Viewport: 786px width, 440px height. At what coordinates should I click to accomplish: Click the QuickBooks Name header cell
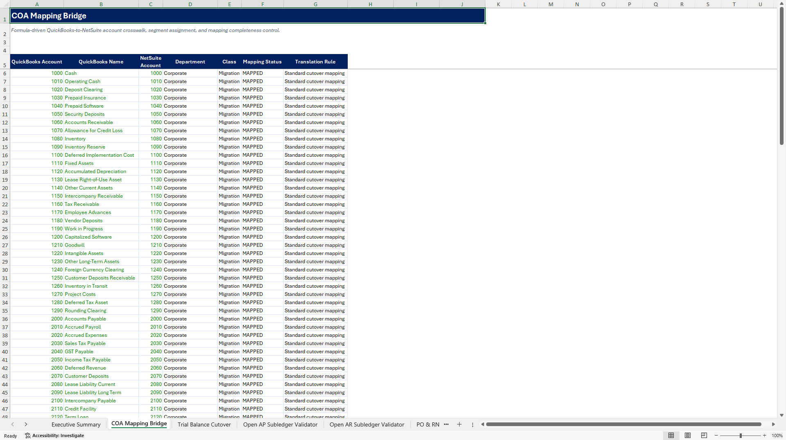(101, 62)
